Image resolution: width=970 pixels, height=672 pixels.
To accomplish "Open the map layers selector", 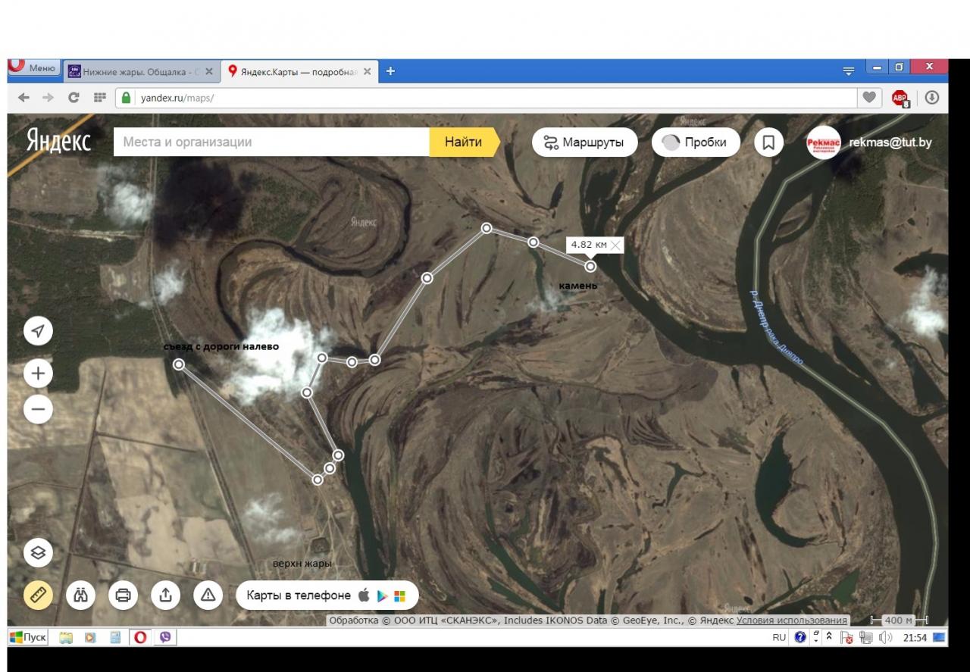I will [x=38, y=553].
